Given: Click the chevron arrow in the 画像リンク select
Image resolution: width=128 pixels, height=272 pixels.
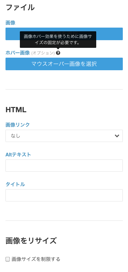Looking at the screenshot, I should [117, 136].
